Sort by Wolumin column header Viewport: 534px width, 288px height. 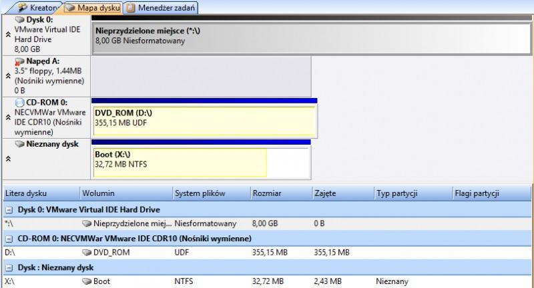[x=126, y=193]
